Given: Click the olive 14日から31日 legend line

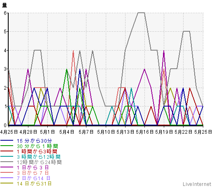Looking at the screenshot, I should (7, 183).
